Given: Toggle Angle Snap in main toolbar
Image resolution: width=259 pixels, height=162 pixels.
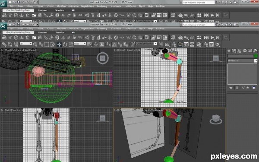Looking at the screenshot, I should pos(114,44).
